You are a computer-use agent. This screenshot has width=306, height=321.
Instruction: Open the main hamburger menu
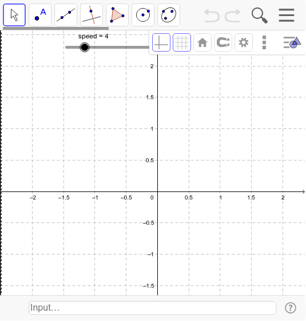point(287,15)
